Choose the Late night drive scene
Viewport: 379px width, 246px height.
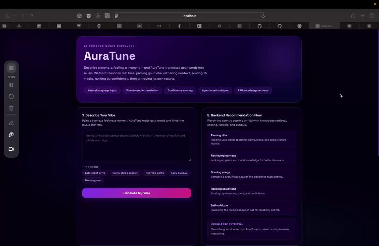[95, 173]
